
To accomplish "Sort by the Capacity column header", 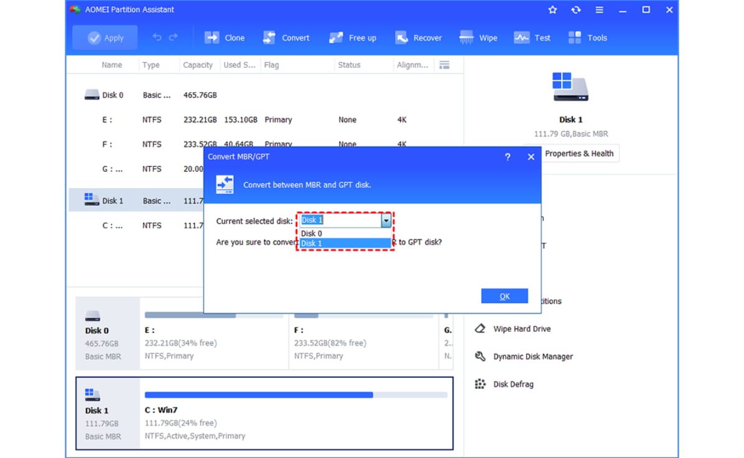I will (198, 65).
